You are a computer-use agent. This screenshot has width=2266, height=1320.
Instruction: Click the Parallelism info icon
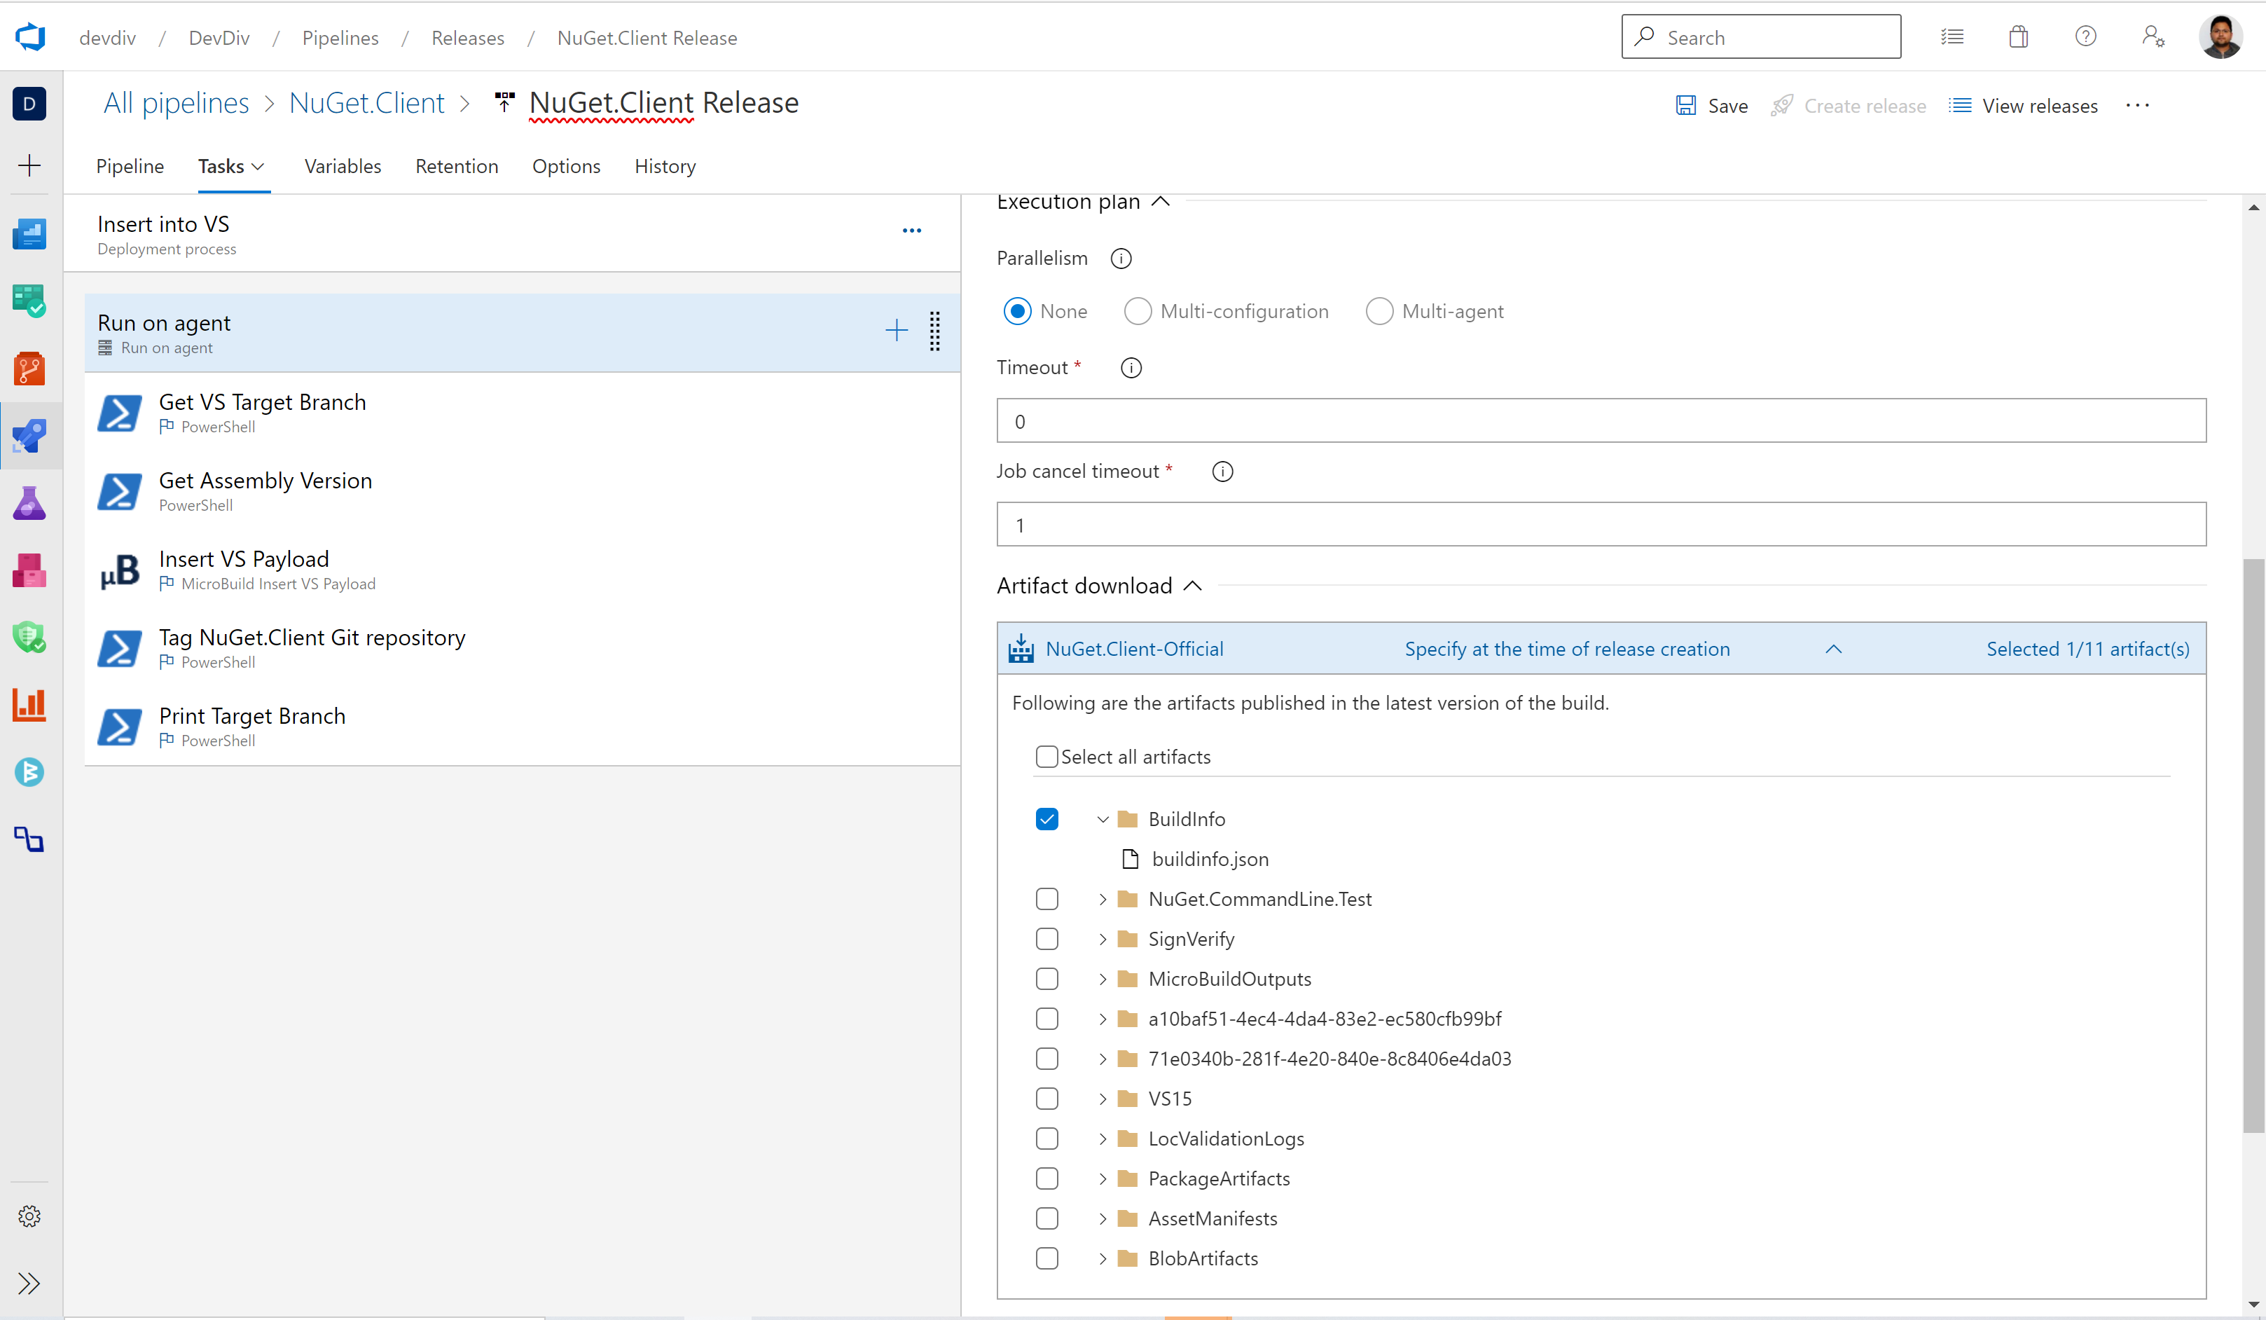tap(1121, 259)
